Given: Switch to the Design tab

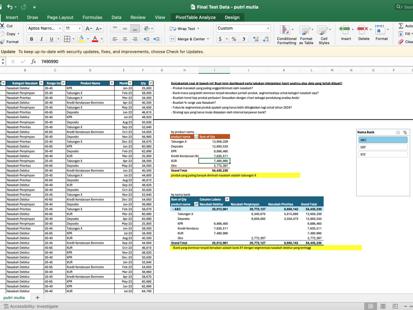Looking at the screenshot, I should (x=232, y=17).
